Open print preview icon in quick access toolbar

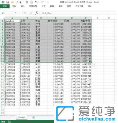point(32,2)
